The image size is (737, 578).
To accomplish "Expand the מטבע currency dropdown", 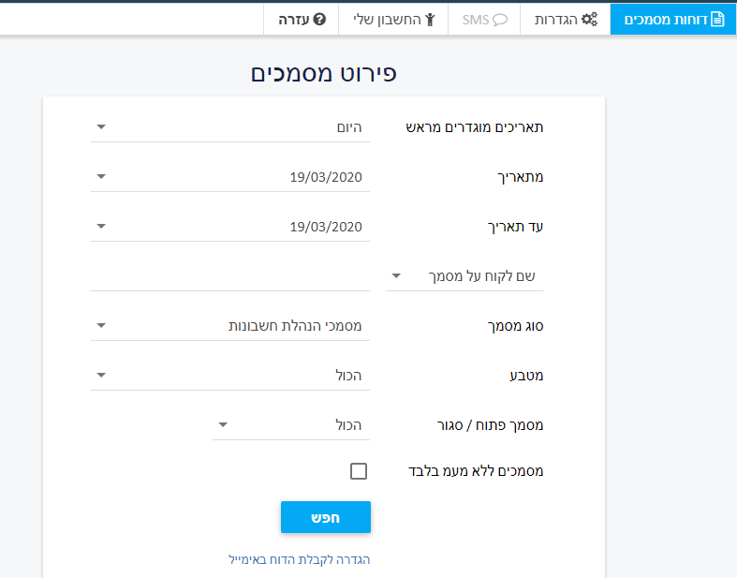I will pyautogui.click(x=230, y=376).
